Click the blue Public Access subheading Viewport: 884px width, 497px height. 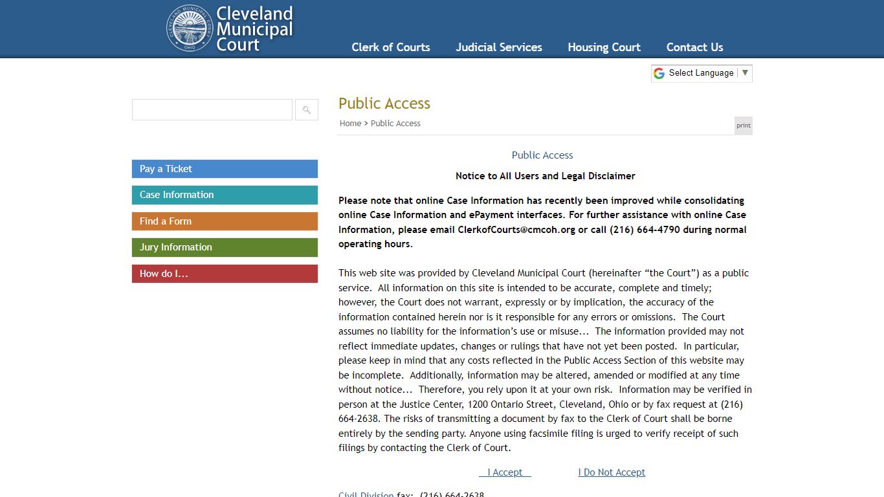point(542,155)
